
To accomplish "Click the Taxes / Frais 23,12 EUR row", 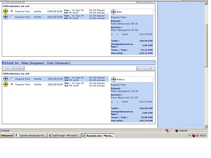I will 132,50.
